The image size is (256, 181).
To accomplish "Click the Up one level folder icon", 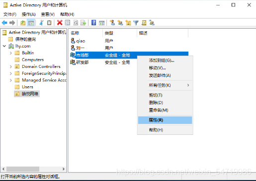I will pos(23,23).
